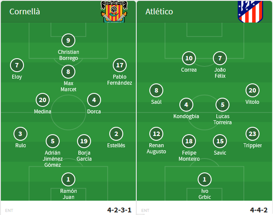Click Correa's number 10 circle
This screenshot has width=273, height=215.
click(189, 58)
